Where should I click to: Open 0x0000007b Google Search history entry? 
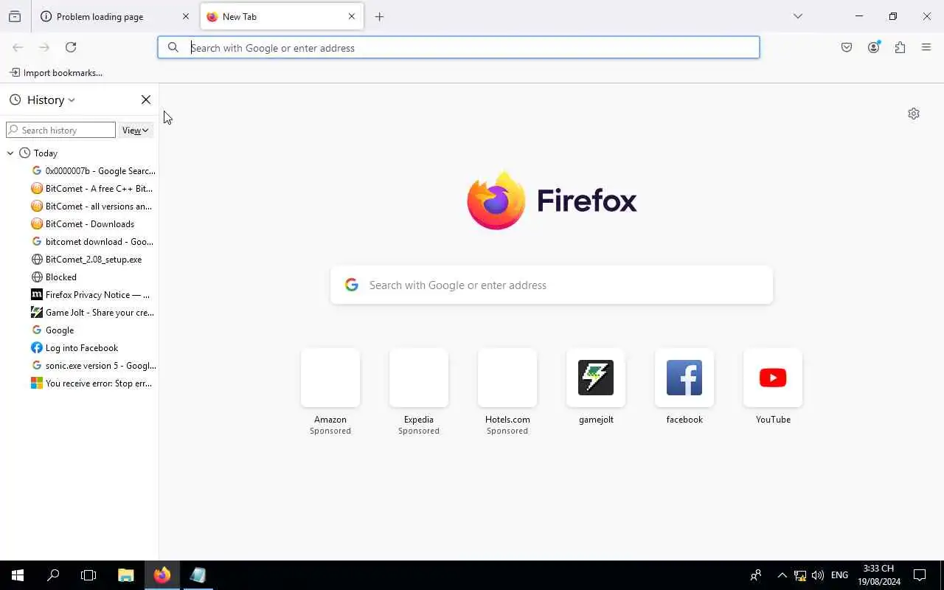[93, 171]
